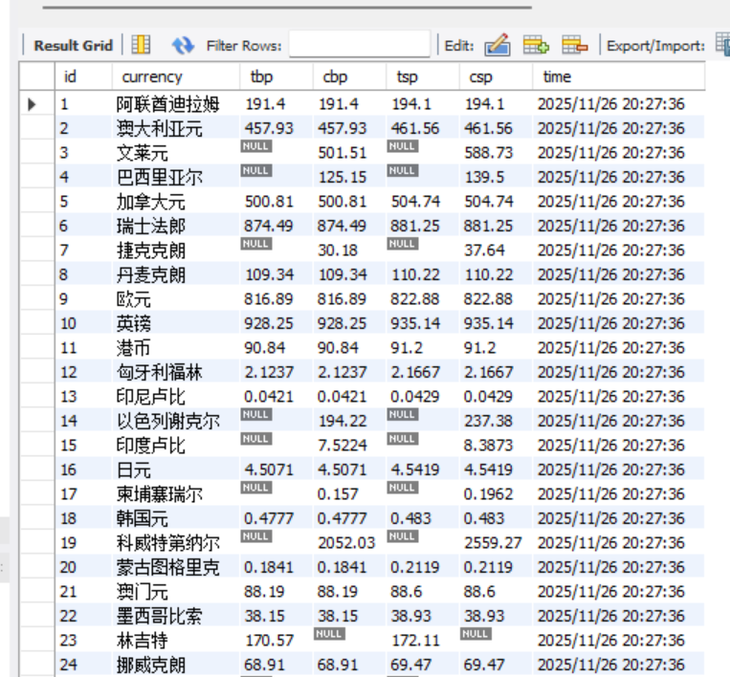
Task: Click the Export/Import grid icon
Action: 723,45
